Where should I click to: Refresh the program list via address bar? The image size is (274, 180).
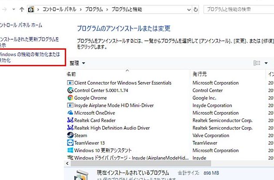point(196,9)
